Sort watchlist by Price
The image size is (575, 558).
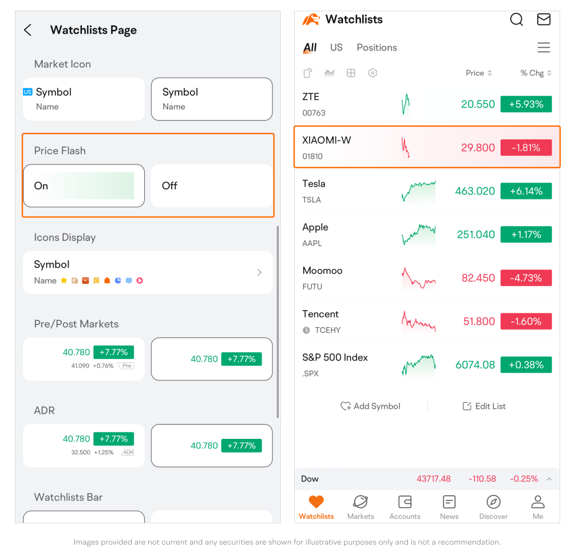pyautogui.click(x=479, y=73)
